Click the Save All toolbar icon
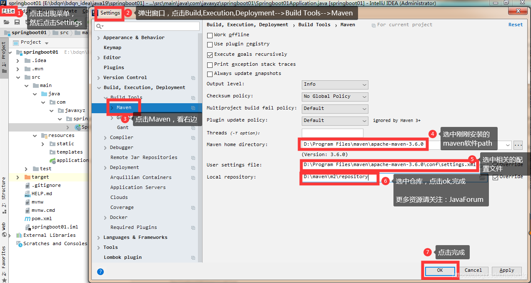The height and width of the screenshot is (283, 531). click(x=17, y=22)
